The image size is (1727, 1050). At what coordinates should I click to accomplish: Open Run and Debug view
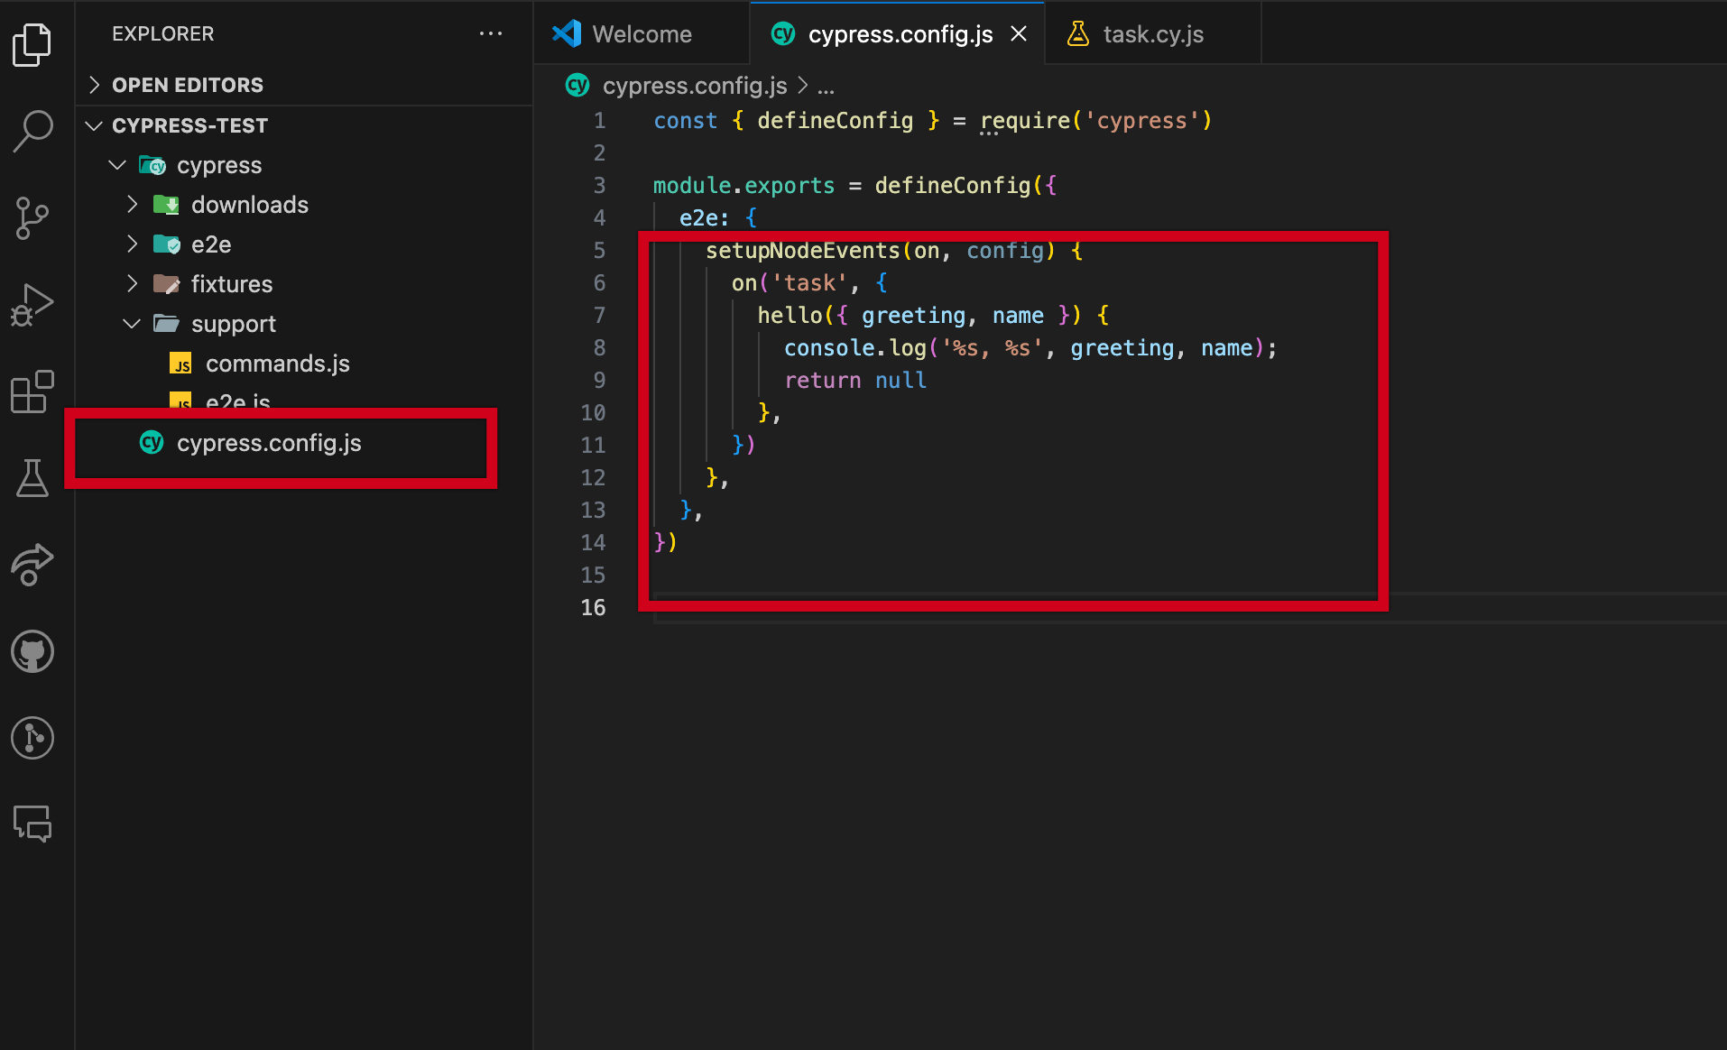pyautogui.click(x=32, y=305)
